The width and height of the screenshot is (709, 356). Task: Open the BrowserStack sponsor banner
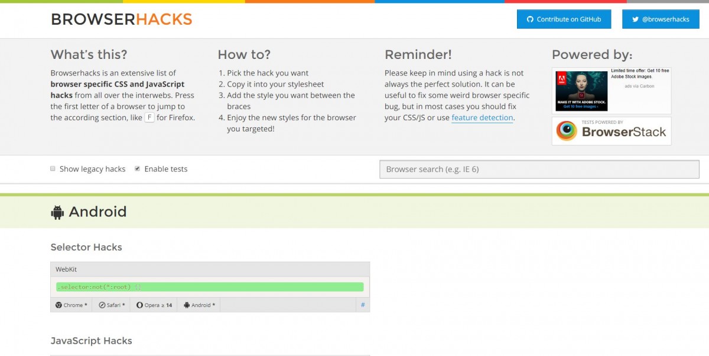pos(612,131)
